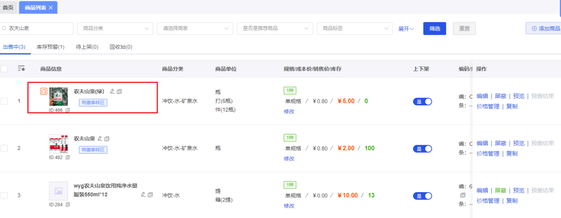
Task: Copy name icon next to 农夫山泉(绿)
Action: coord(119,92)
